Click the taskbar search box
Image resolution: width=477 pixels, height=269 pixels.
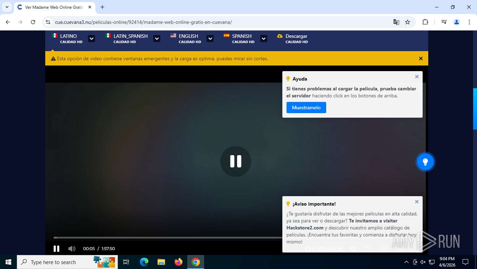click(67, 262)
